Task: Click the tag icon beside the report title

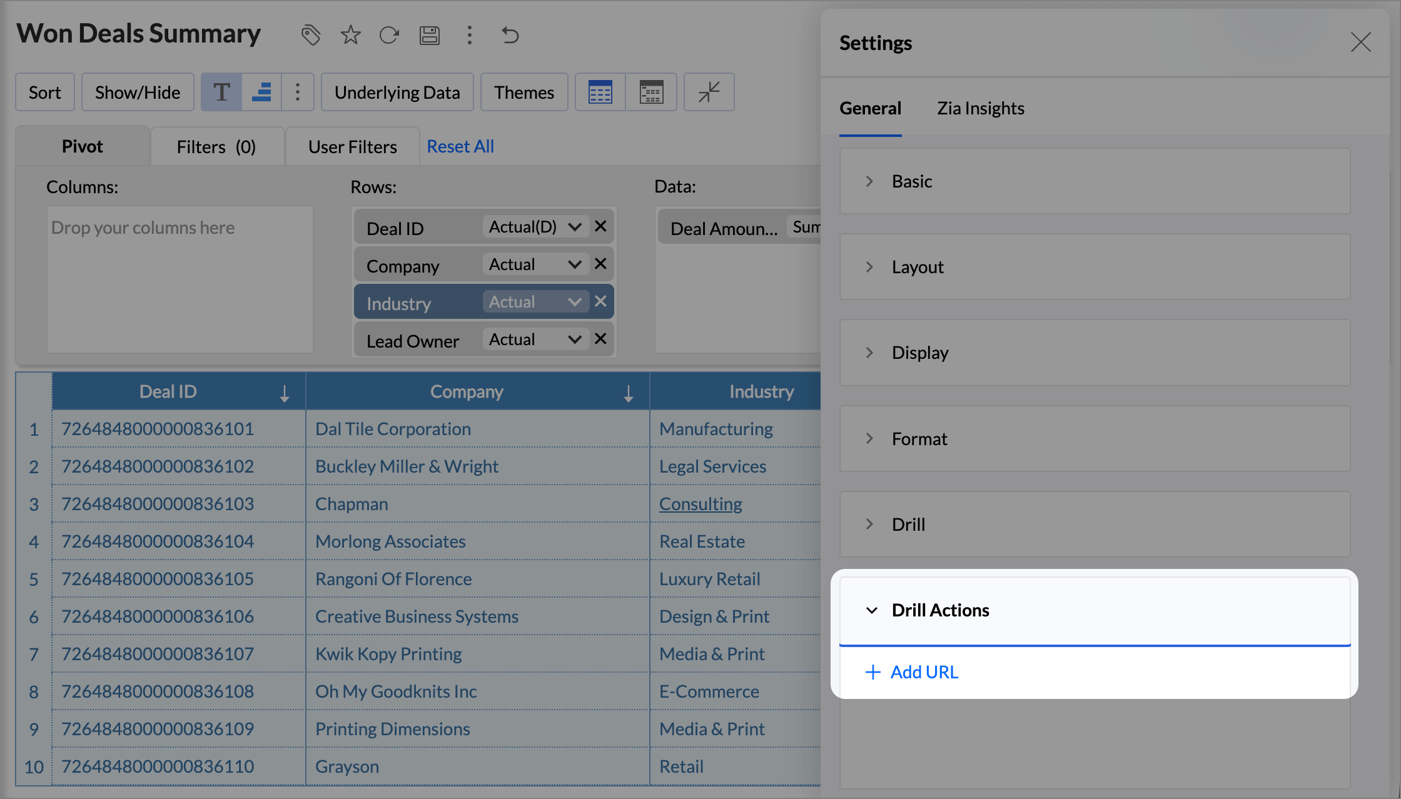Action: tap(311, 35)
